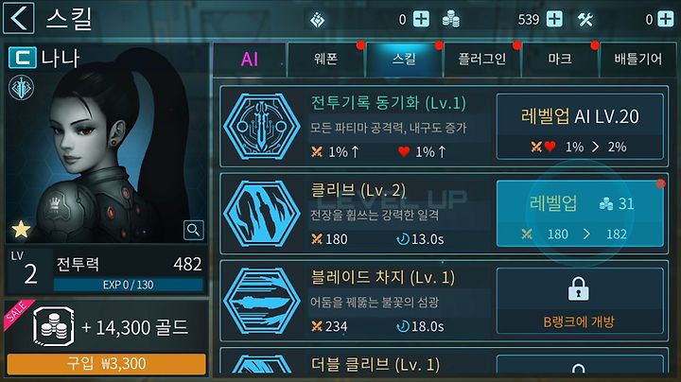Buy the gold pack for ₩3,300

point(106,364)
